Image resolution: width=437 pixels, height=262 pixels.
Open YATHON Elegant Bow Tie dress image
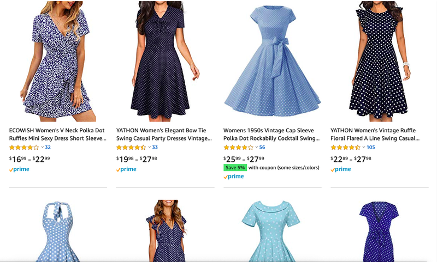[165, 61]
